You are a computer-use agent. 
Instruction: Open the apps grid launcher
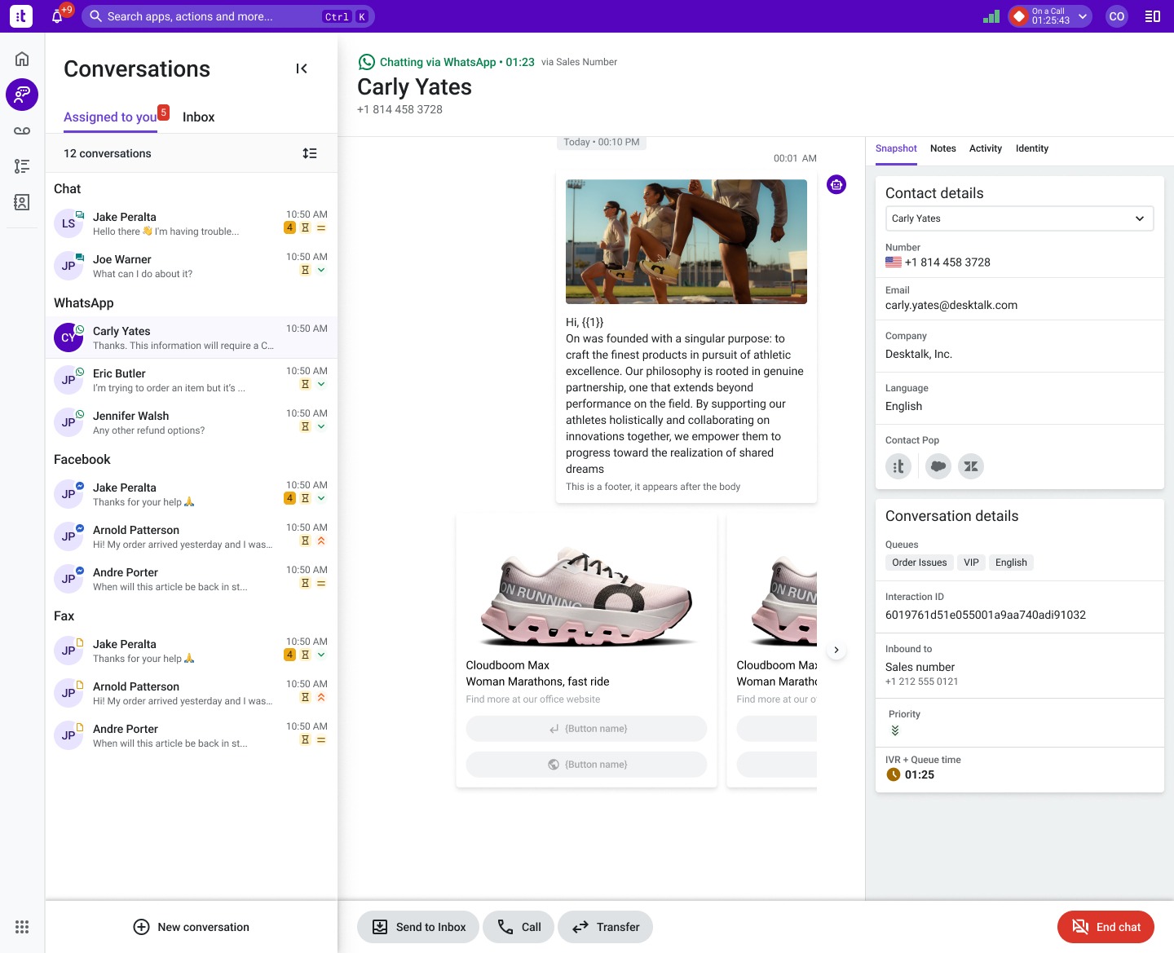(22, 927)
